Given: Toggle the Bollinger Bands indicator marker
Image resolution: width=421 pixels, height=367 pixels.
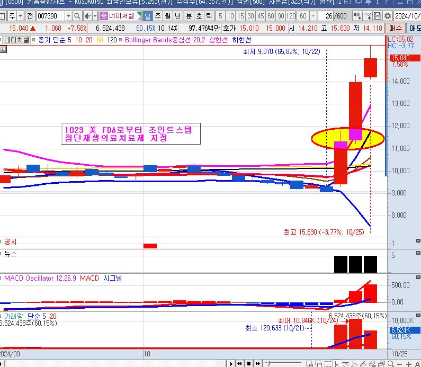Looking at the screenshot, I should tap(121, 40).
